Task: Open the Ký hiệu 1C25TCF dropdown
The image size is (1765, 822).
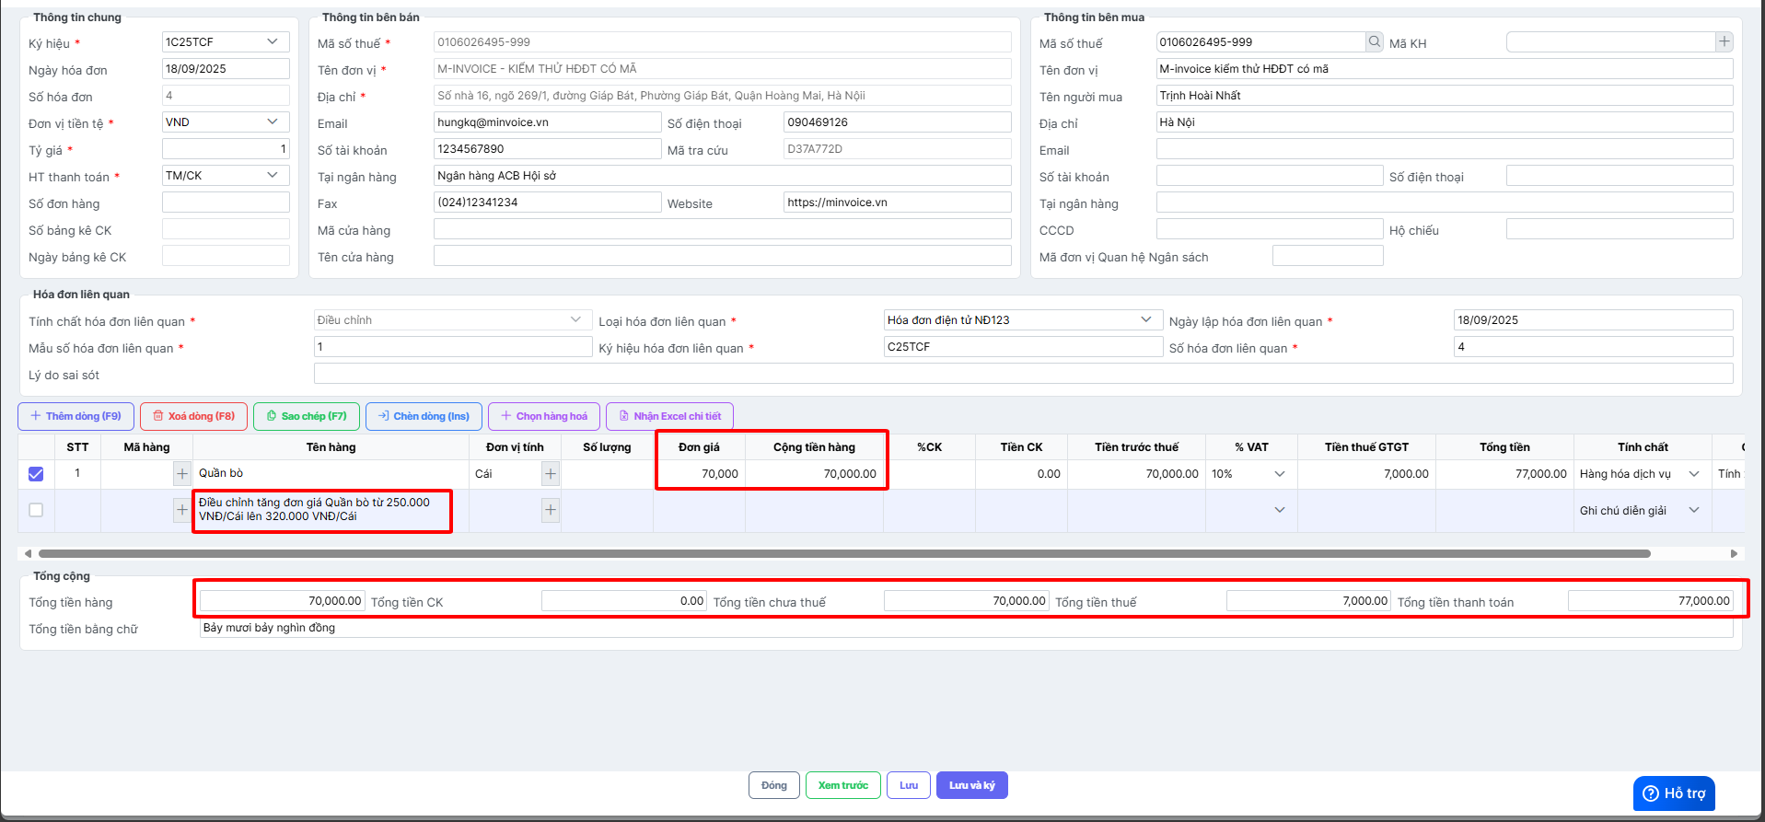Action: coord(273,41)
